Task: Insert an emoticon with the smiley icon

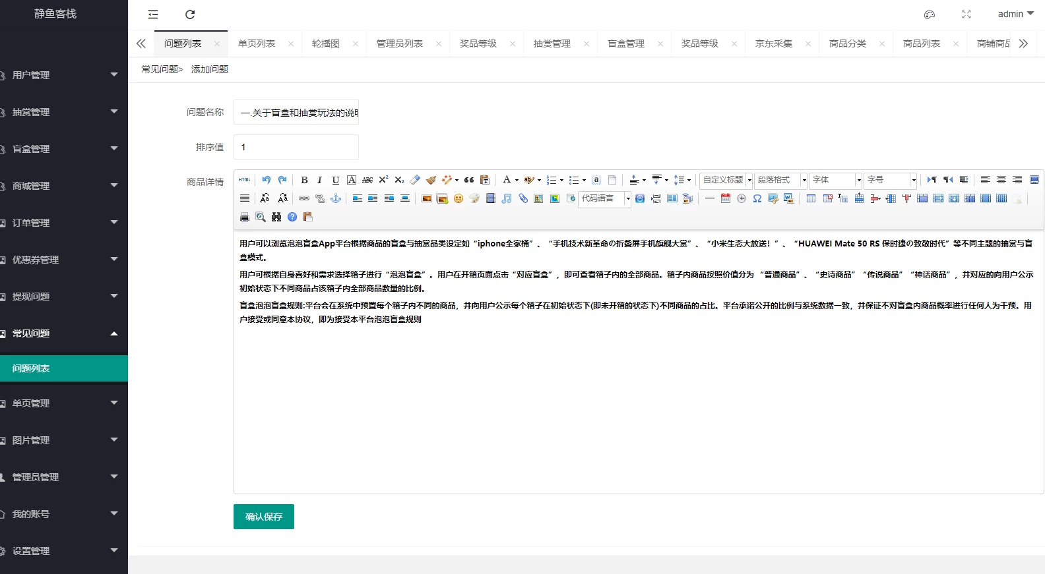Action: pyautogui.click(x=459, y=198)
